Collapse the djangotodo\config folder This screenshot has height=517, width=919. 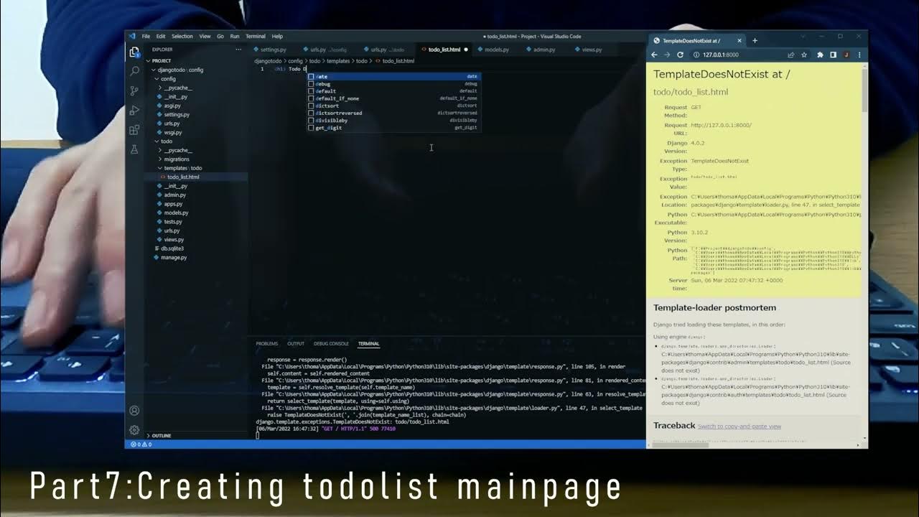point(177,70)
